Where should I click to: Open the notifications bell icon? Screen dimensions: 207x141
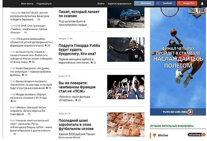202,4
